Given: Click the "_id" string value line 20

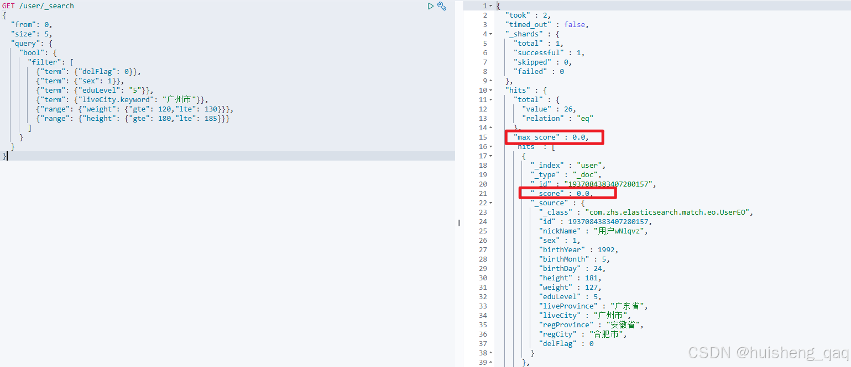Looking at the screenshot, I should tap(593, 184).
